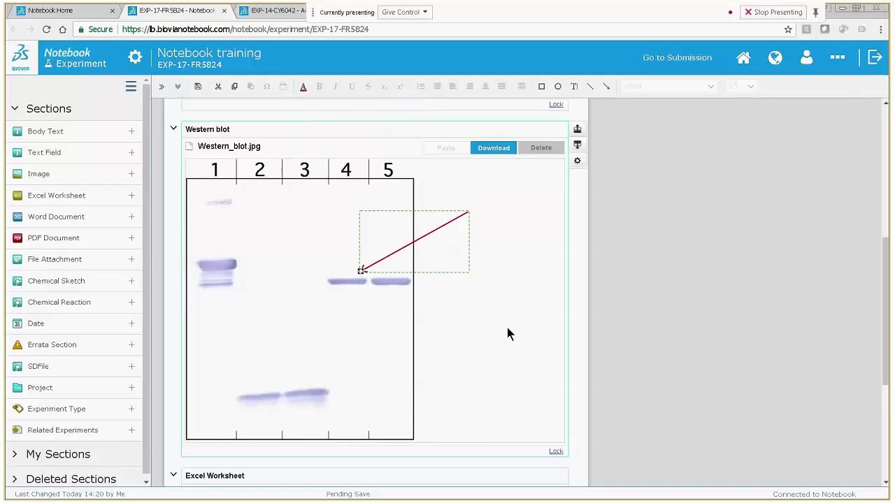Click Lock link above Western blot section
895x503 pixels.
coord(556,104)
